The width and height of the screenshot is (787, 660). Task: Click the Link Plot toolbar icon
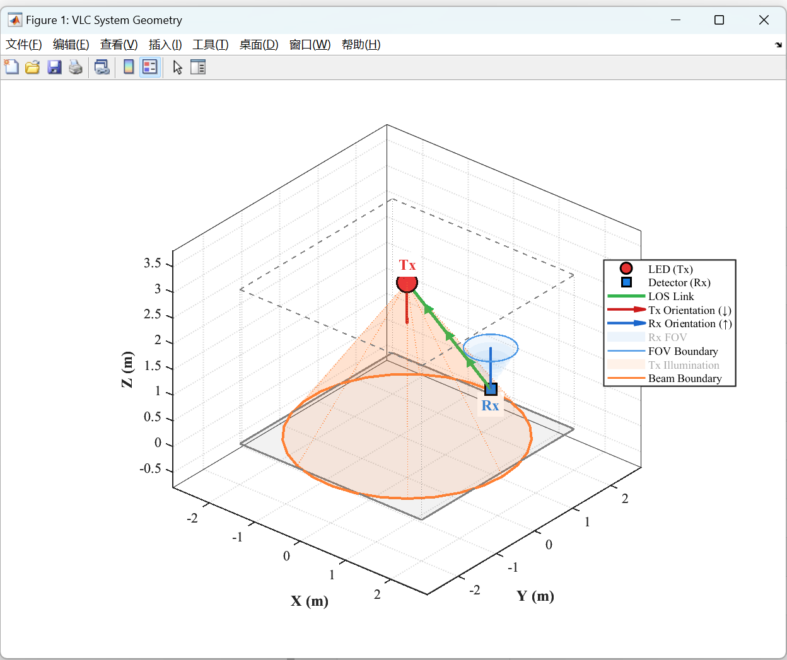click(x=102, y=67)
